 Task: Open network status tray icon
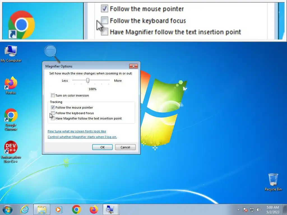tap(252, 210)
